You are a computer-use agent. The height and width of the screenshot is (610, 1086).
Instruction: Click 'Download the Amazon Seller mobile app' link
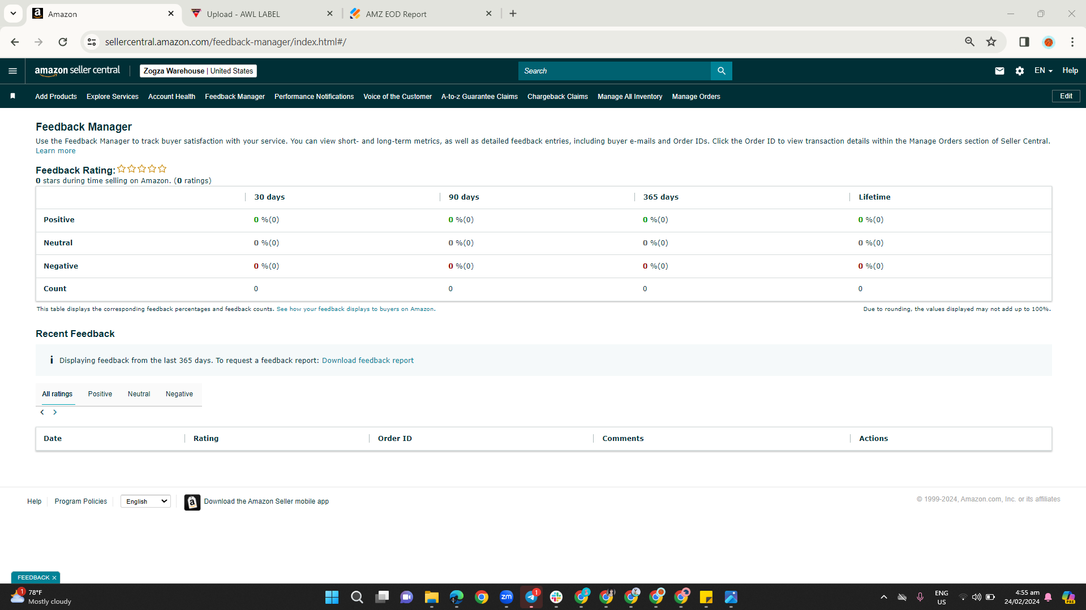tap(267, 501)
